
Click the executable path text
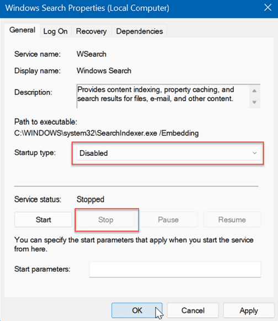pyautogui.click(x=106, y=133)
